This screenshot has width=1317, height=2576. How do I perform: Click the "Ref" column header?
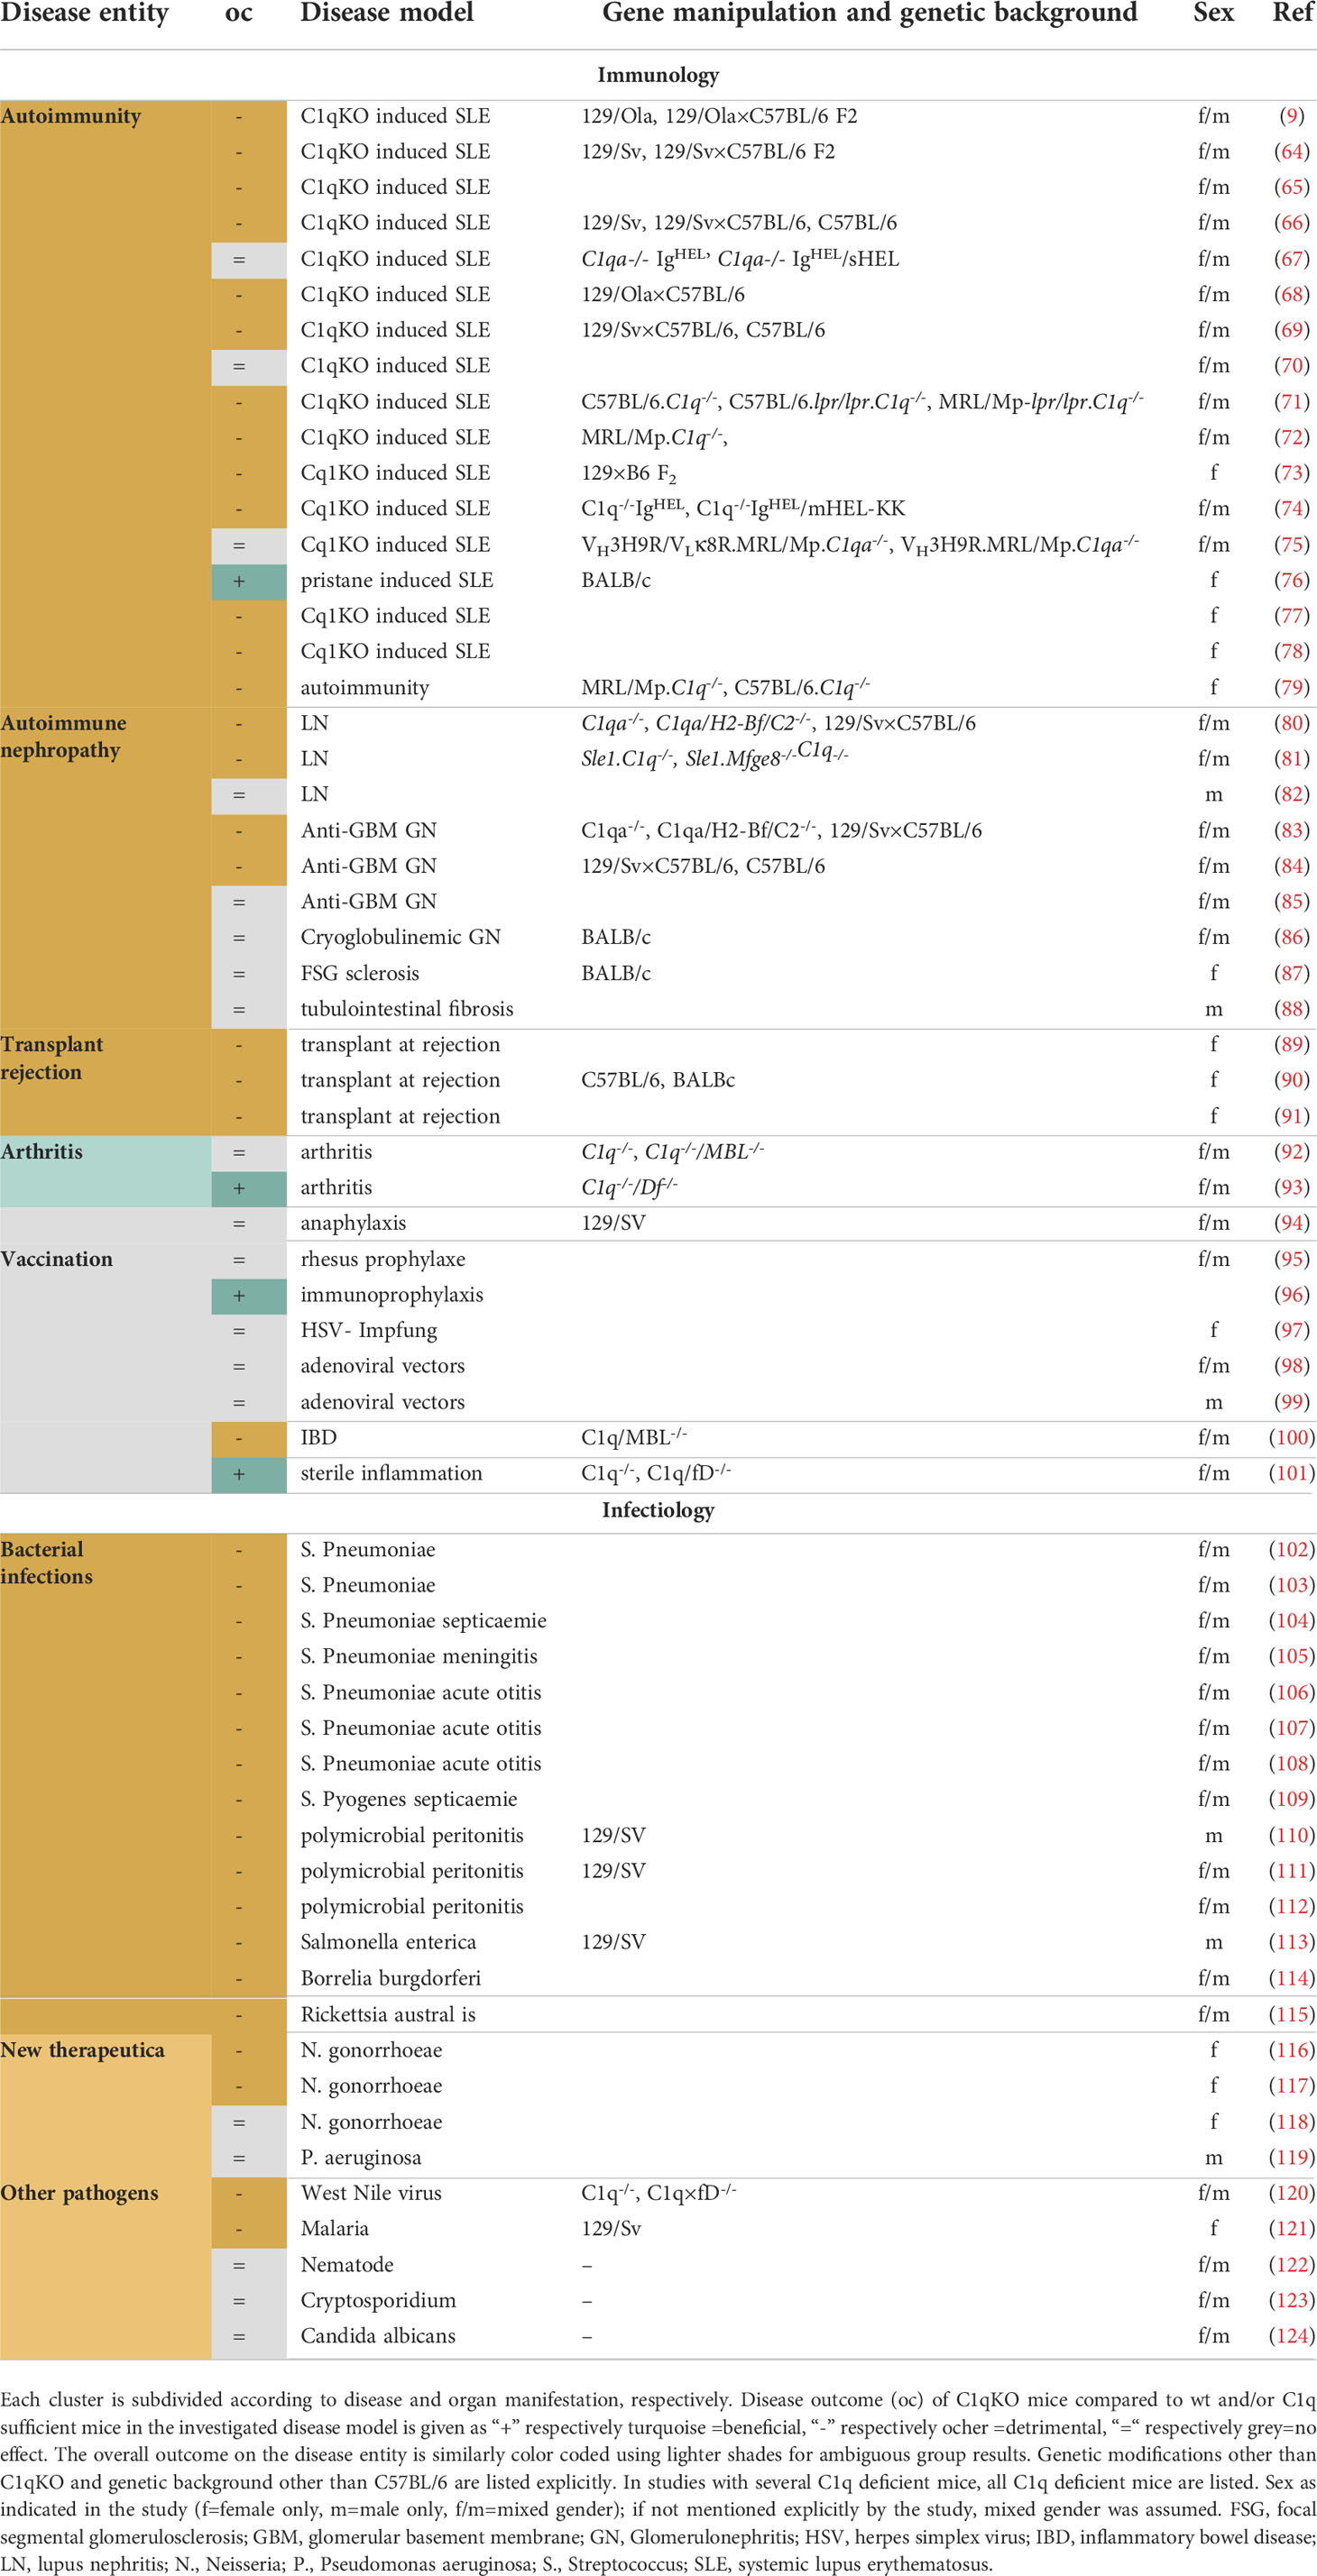[x=1293, y=14]
